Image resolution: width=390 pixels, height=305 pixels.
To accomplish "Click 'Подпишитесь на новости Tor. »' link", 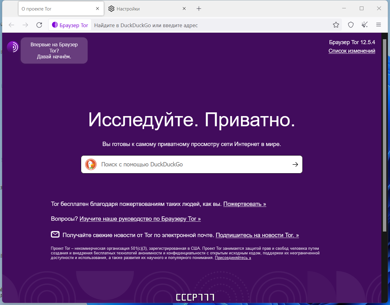I will [x=257, y=235].
